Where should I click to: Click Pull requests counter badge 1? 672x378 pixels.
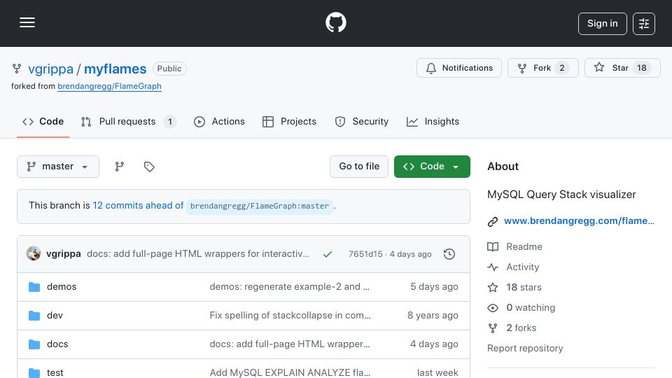169,122
